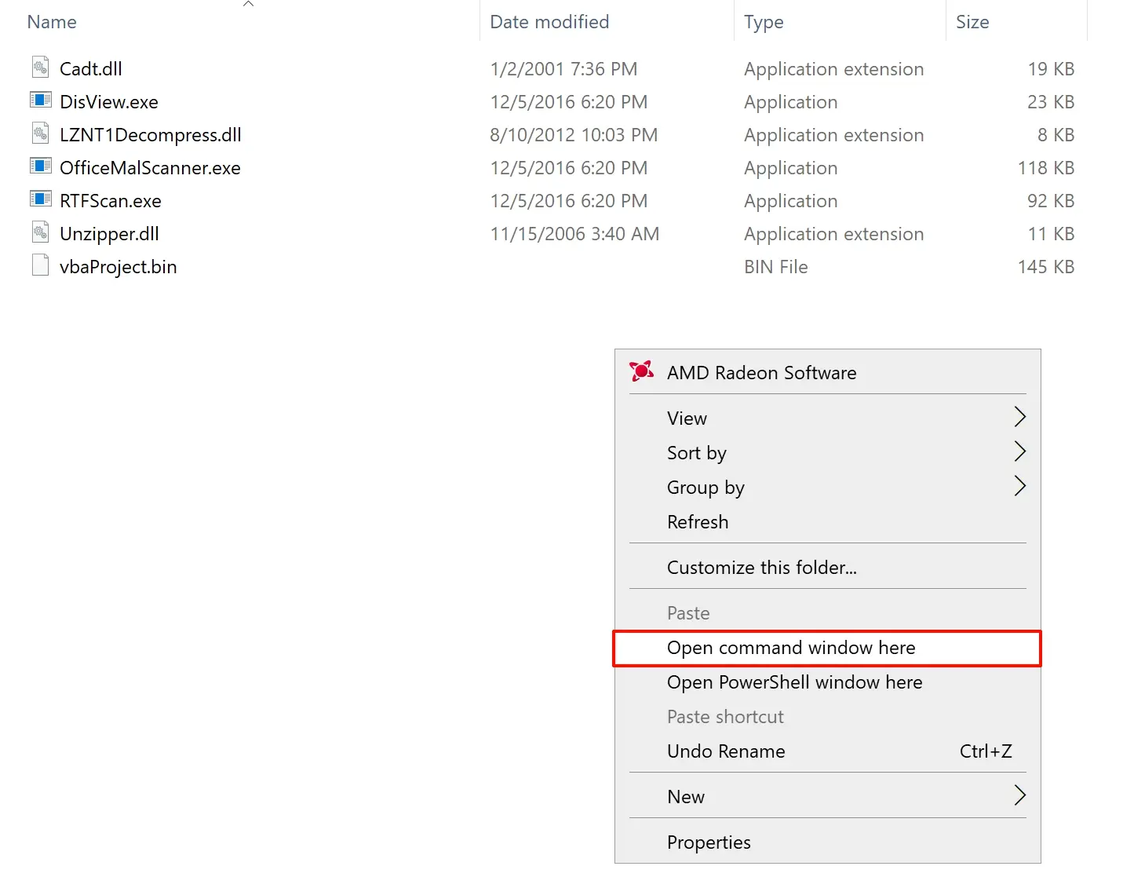This screenshot has width=1123, height=888.
Task: Click the AMD Radeon Software icon
Action: point(641,372)
